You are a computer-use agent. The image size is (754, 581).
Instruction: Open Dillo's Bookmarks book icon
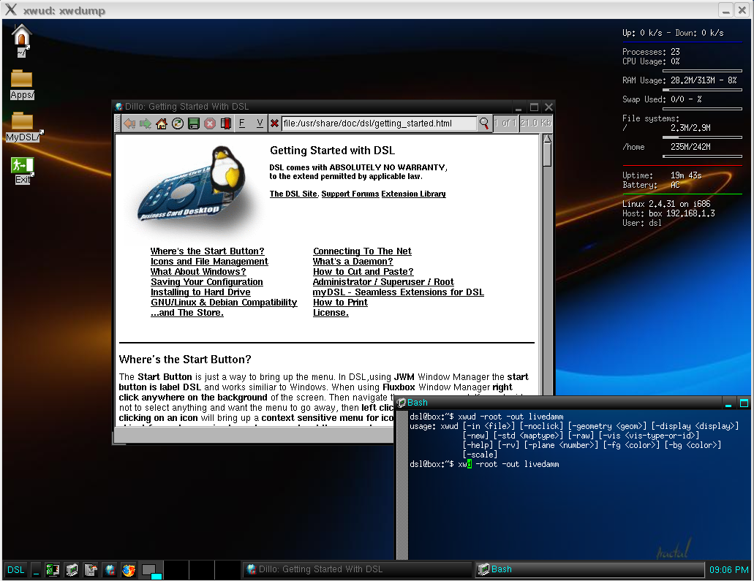point(225,124)
